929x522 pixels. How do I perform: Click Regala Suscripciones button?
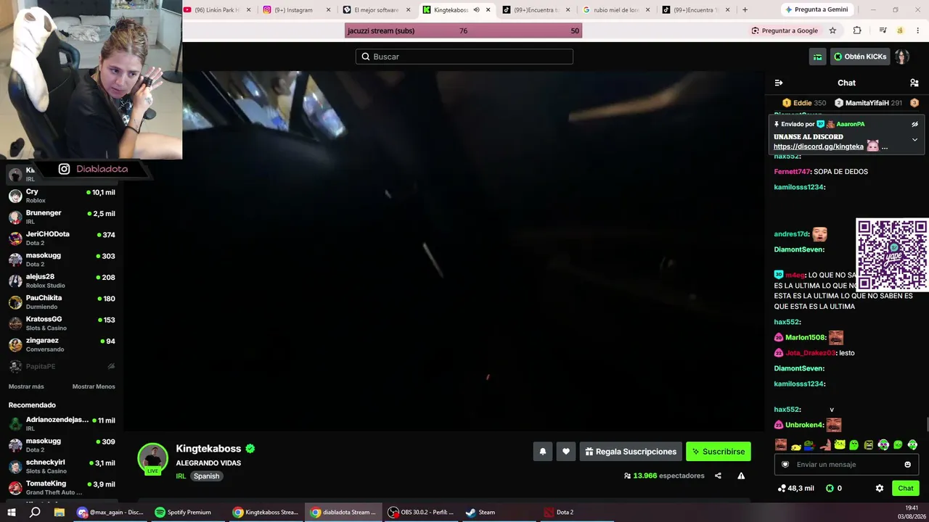tap(631, 452)
